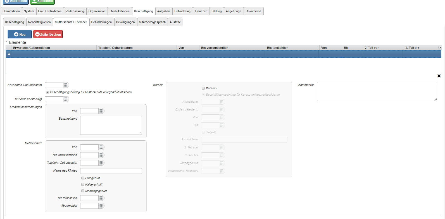Viewport: 445px width, 219px height.
Task: Tick the Kaiserschnitt checkbox
Action: pos(83,184)
